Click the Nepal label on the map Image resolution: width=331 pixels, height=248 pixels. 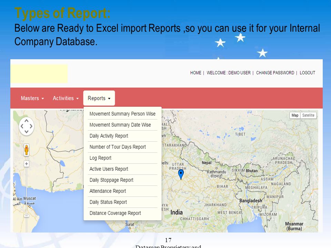click(207, 163)
